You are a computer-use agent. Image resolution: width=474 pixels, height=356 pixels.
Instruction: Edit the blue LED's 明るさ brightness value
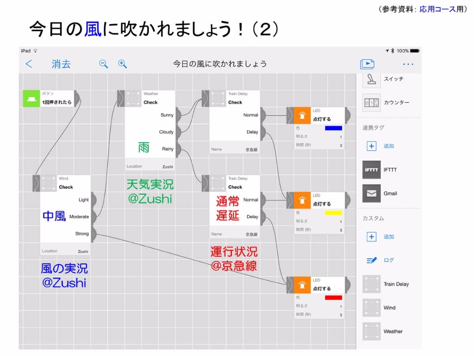tap(341, 137)
